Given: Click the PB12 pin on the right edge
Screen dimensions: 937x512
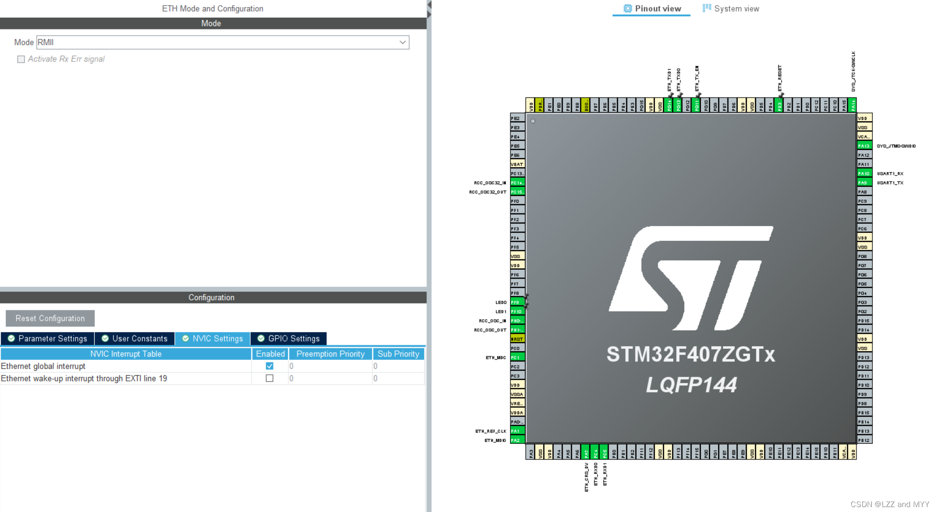Looking at the screenshot, I should pyautogui.click(x=864, y=440).
